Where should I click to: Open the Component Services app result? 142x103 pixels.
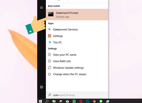click(x=77, y=29)
